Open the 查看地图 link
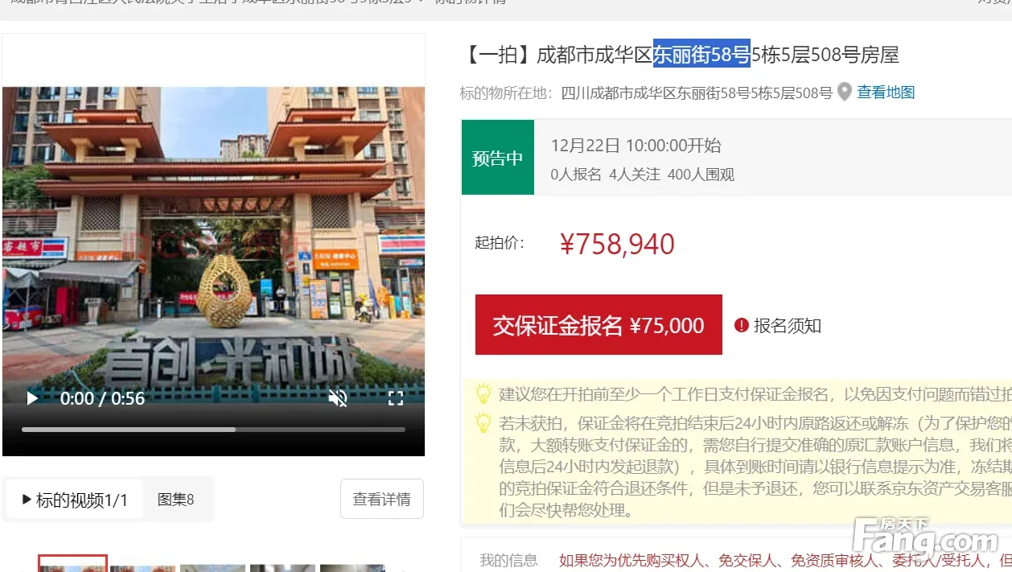This screenshot has width=1012, height=572. [x=886, y=93]
